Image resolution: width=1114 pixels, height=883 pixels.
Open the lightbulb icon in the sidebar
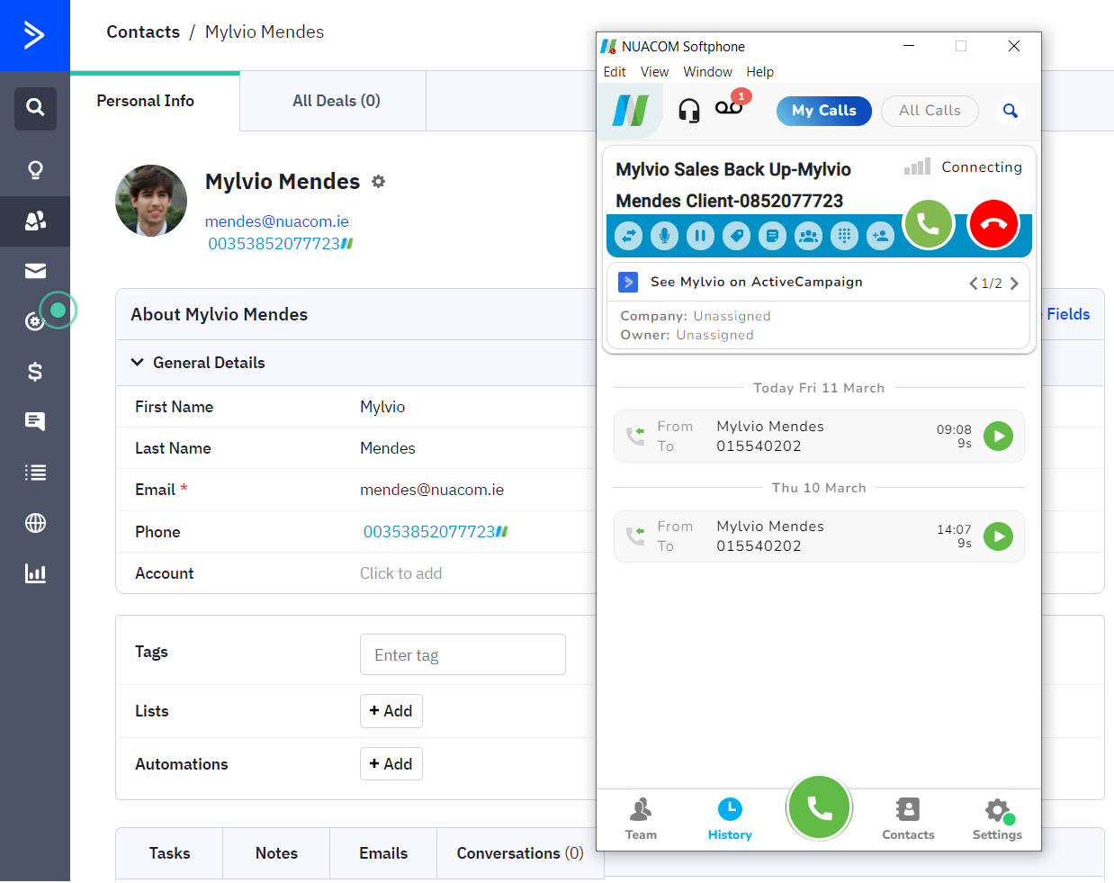click(35, 170)
